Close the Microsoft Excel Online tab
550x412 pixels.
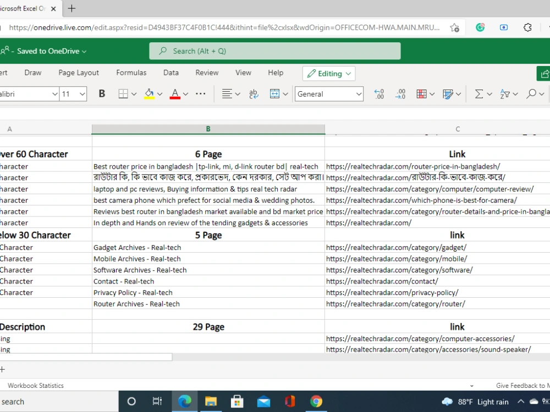(x=53, y=9)
